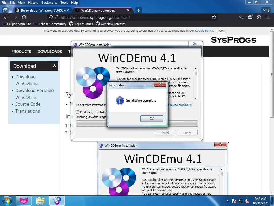This screenshot has width=274, height=206.
Task: Click Install in upper WinCDEmu installer
Action: (x=165, y=133)
